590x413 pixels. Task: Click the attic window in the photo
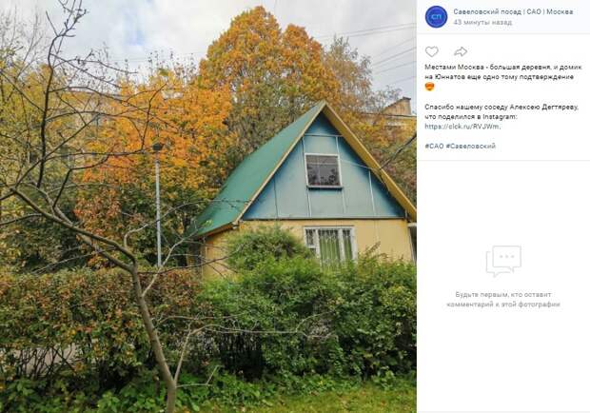click(323, 170)
